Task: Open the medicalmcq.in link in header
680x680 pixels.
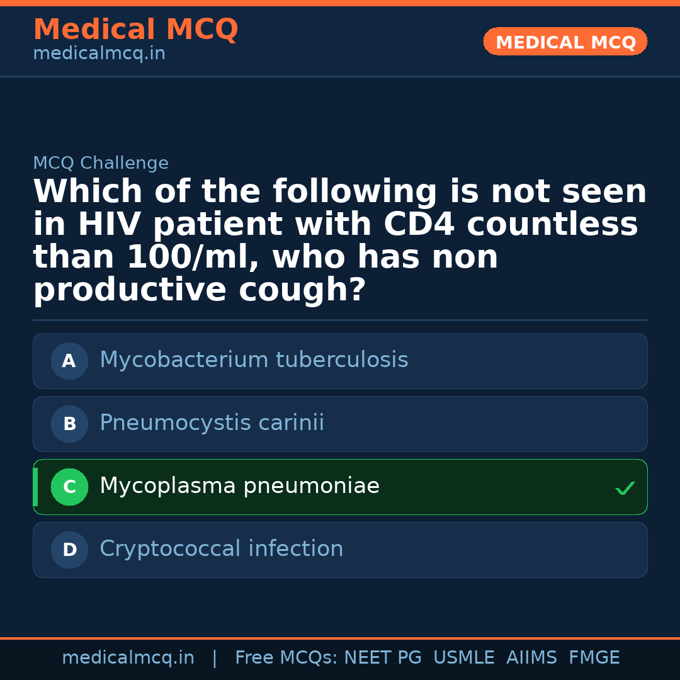Action: [x=99, y=54]
